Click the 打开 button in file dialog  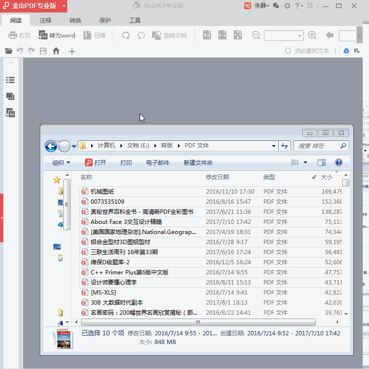pyautogui.click(x=95, y=162)
